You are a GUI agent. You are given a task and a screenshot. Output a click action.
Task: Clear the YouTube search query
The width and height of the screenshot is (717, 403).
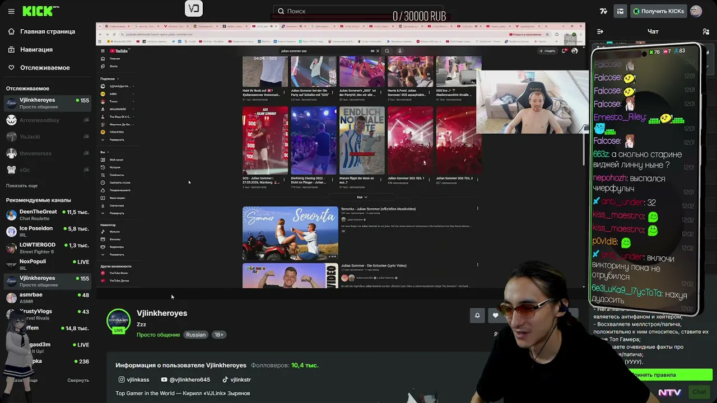click(377, 51)
